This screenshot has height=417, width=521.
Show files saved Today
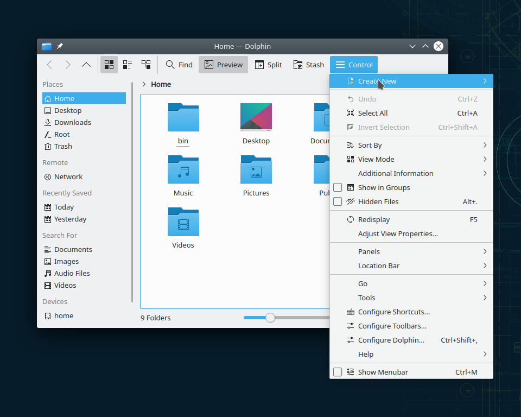pos(84,207)
